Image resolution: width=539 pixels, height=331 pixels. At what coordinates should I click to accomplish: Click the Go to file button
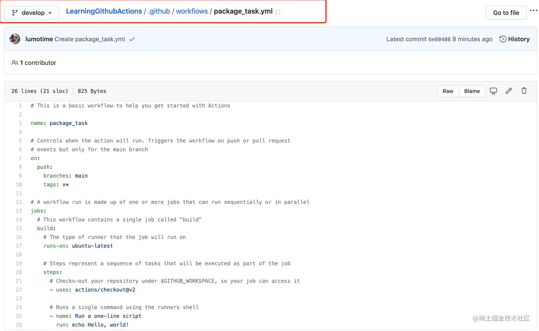click(x=506, y=12)
